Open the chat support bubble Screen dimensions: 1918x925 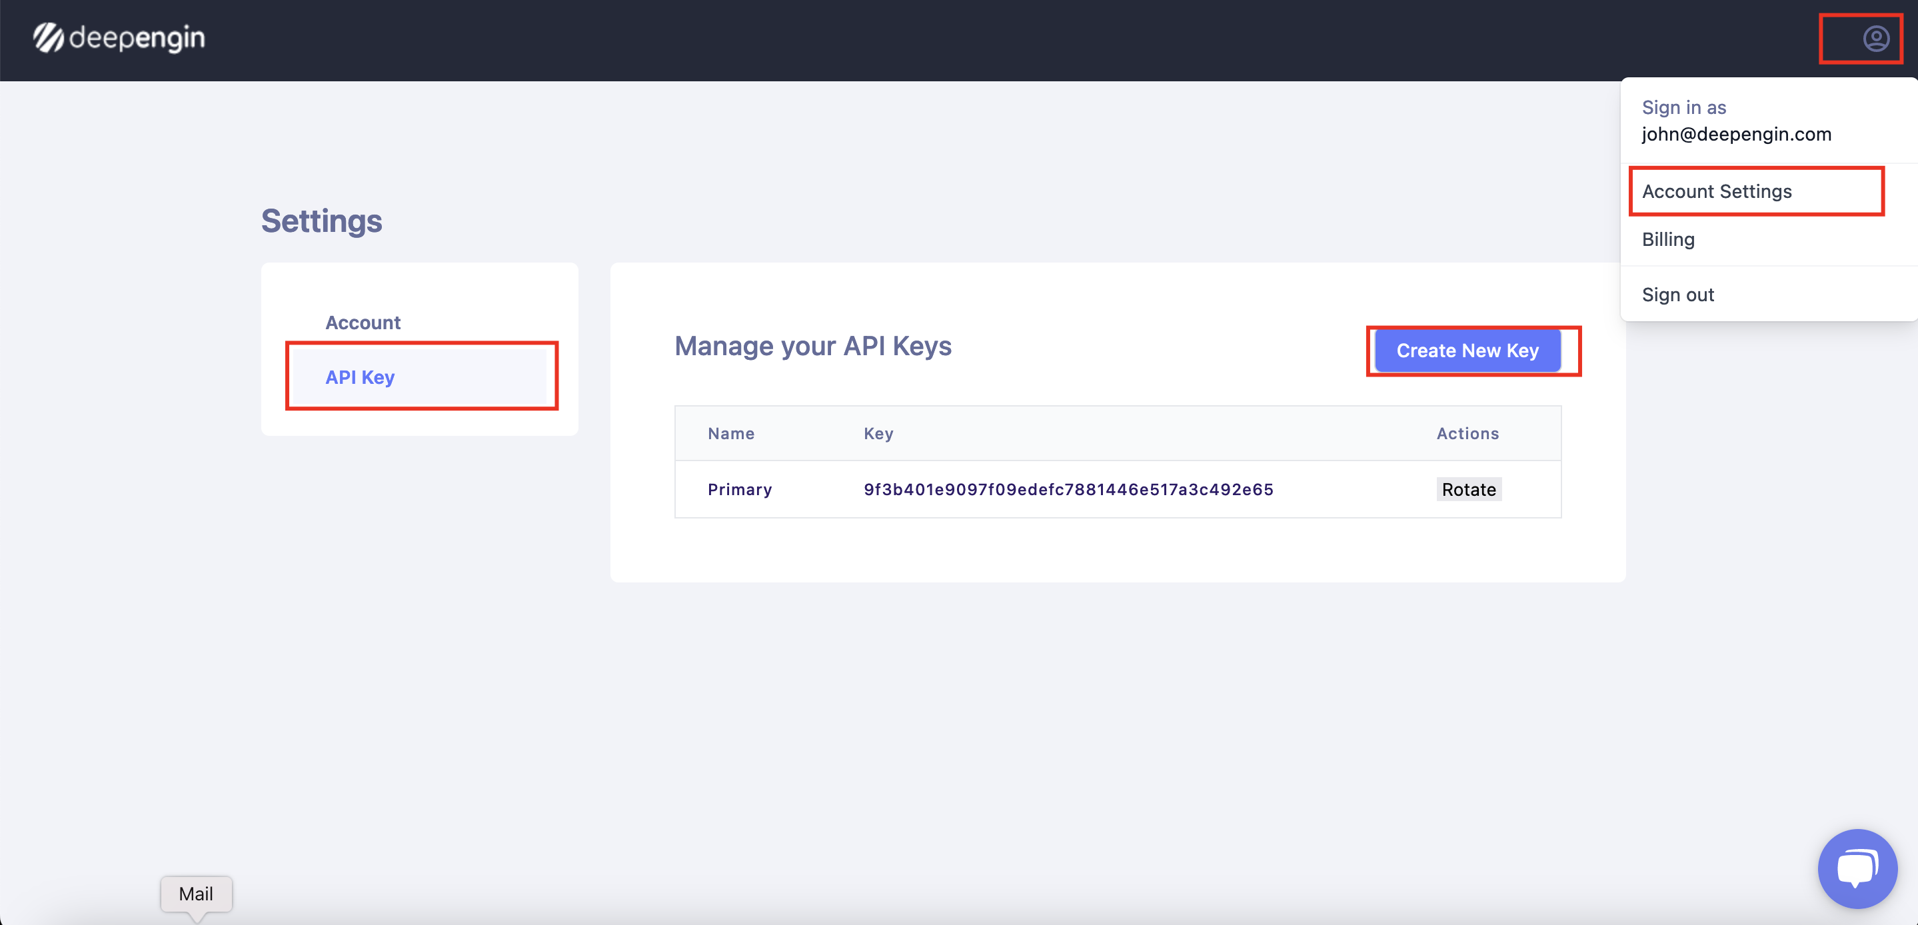(1856, 868)
